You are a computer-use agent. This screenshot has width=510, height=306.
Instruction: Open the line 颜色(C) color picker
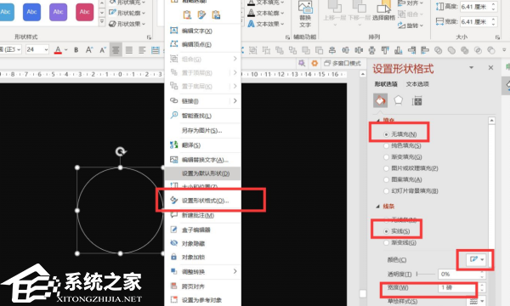coord(477,259)
